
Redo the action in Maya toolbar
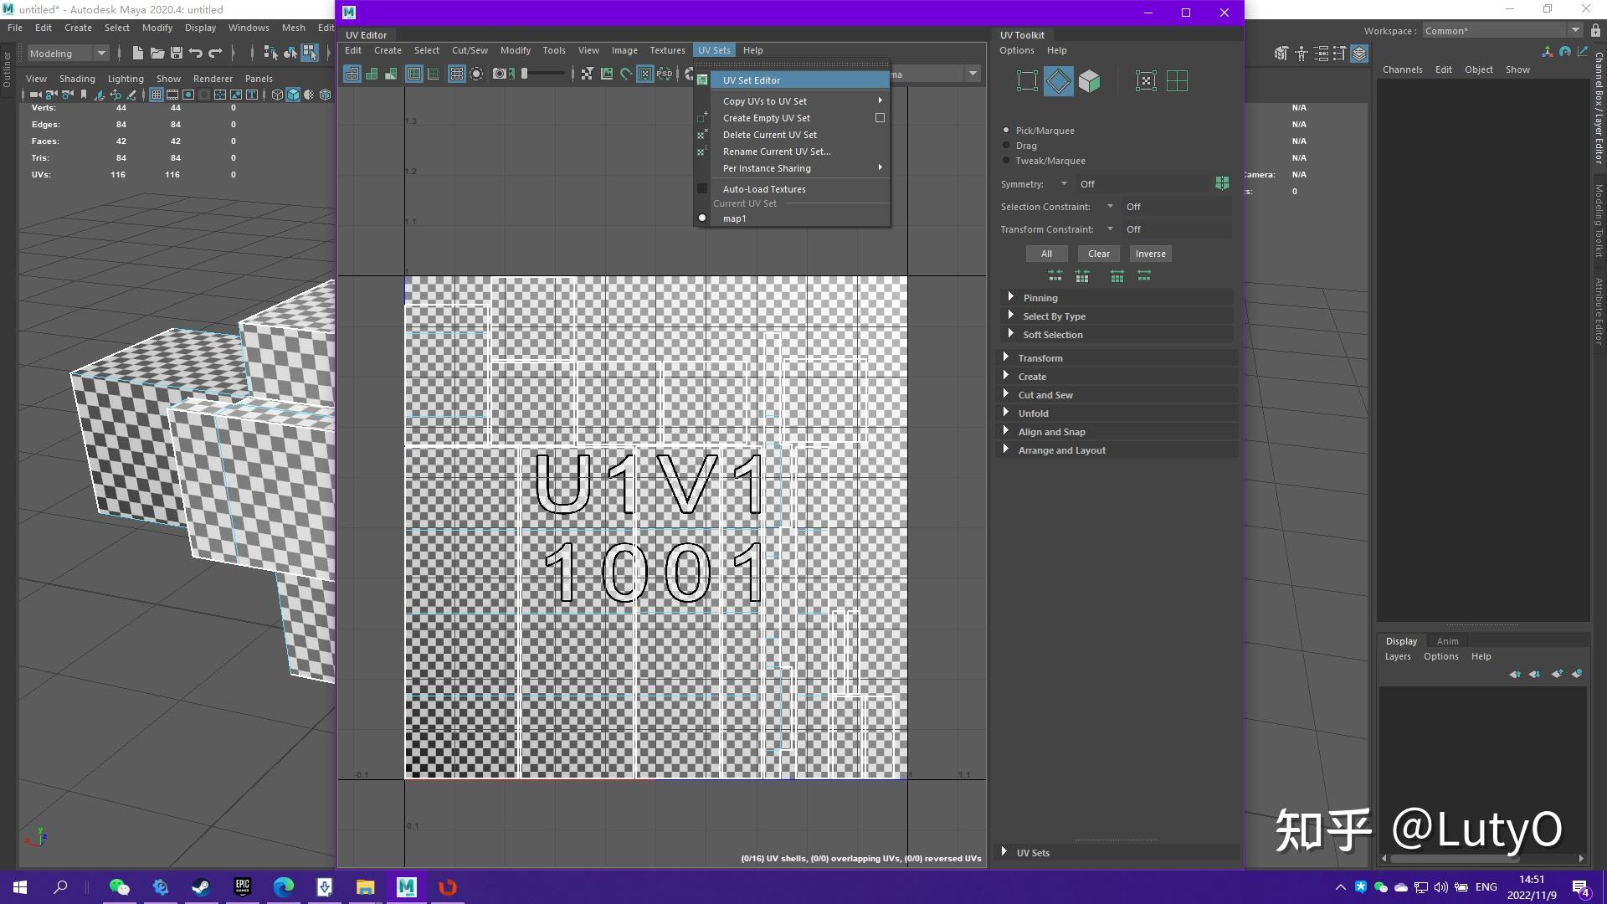216,53
